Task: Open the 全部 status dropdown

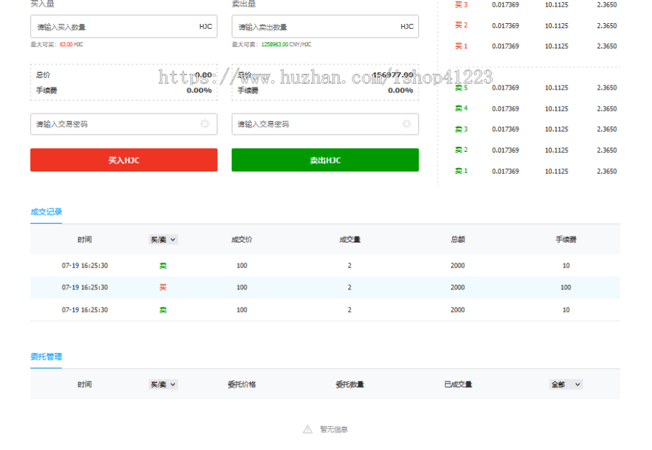Action: coord(566,384)
